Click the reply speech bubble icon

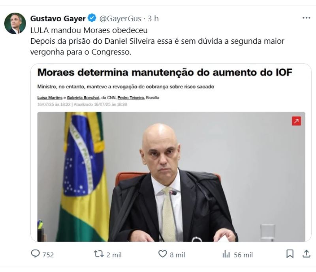[35, 254]
